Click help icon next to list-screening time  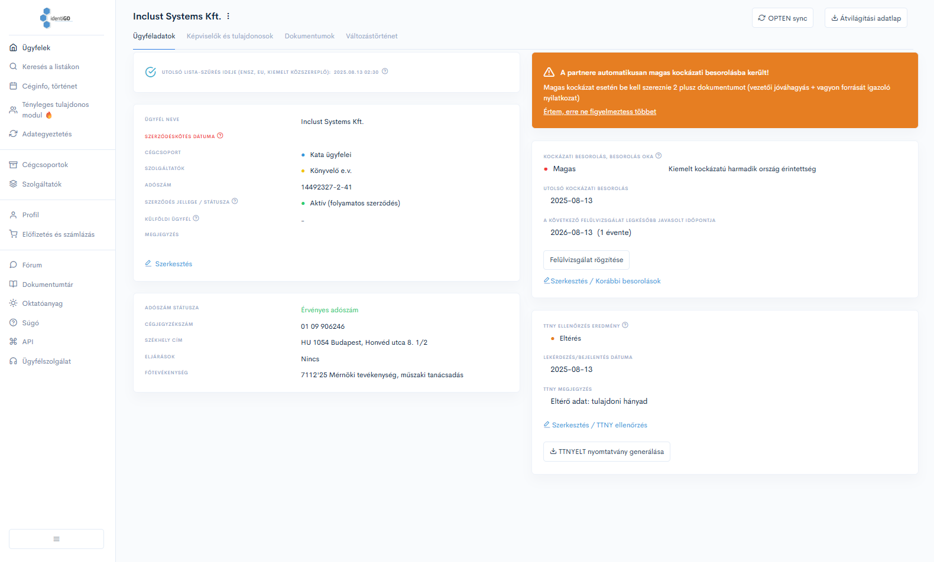coord(385,71)
